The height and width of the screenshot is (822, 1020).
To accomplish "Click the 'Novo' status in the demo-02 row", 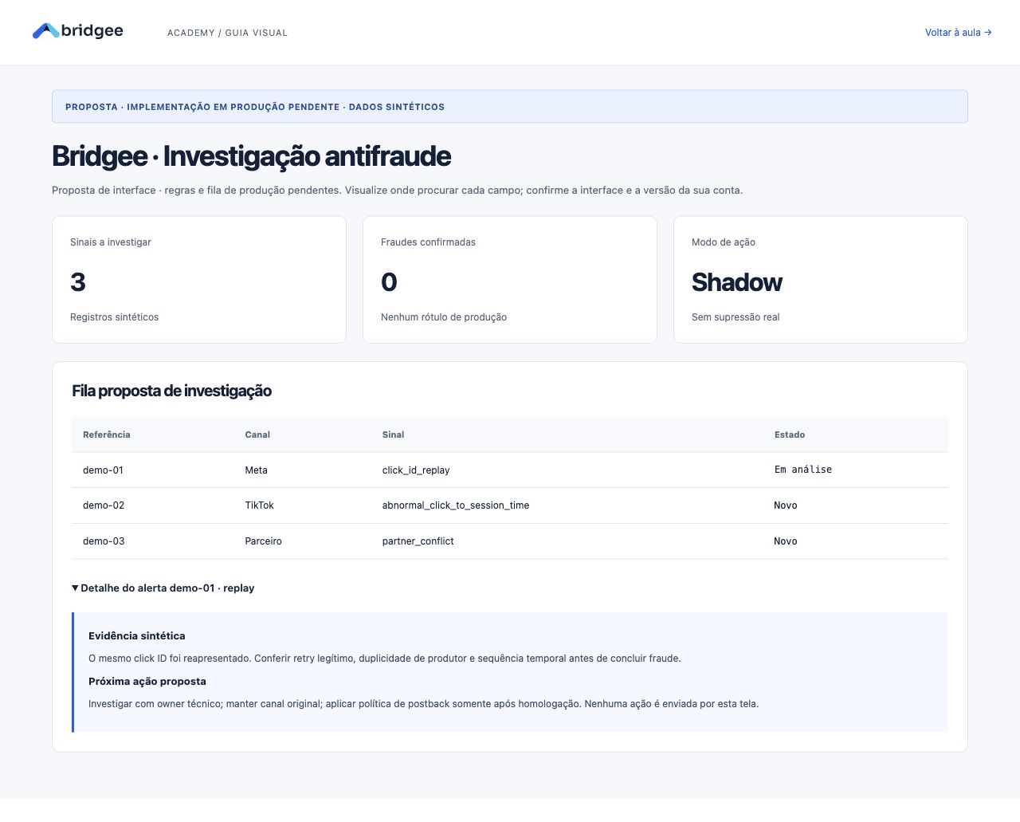I will [x=786, y=505].
